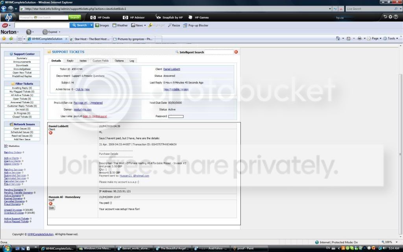Click the Favorites star icon

coord(4,39)
